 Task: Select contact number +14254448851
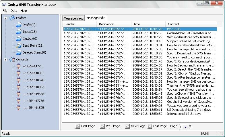33,73
